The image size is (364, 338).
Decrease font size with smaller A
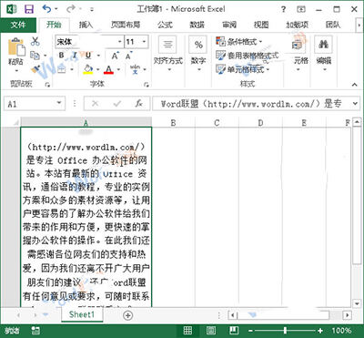click(x=128, y=56)
